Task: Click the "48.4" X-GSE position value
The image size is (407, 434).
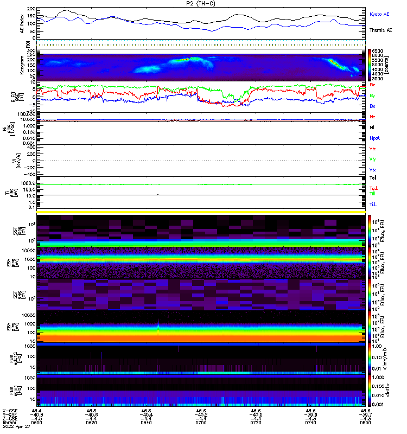Action: point(36,411)
